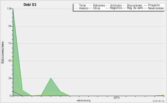Image resolution: width=167 pixels, height=103 pixels.
Task: Click the green Ediciones color line
Action: [90, 5]
